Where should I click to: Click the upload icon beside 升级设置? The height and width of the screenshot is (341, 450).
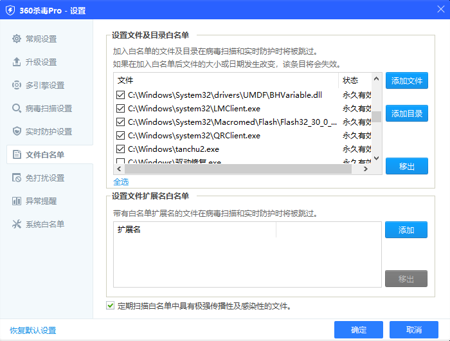click(x=17, y=62)
